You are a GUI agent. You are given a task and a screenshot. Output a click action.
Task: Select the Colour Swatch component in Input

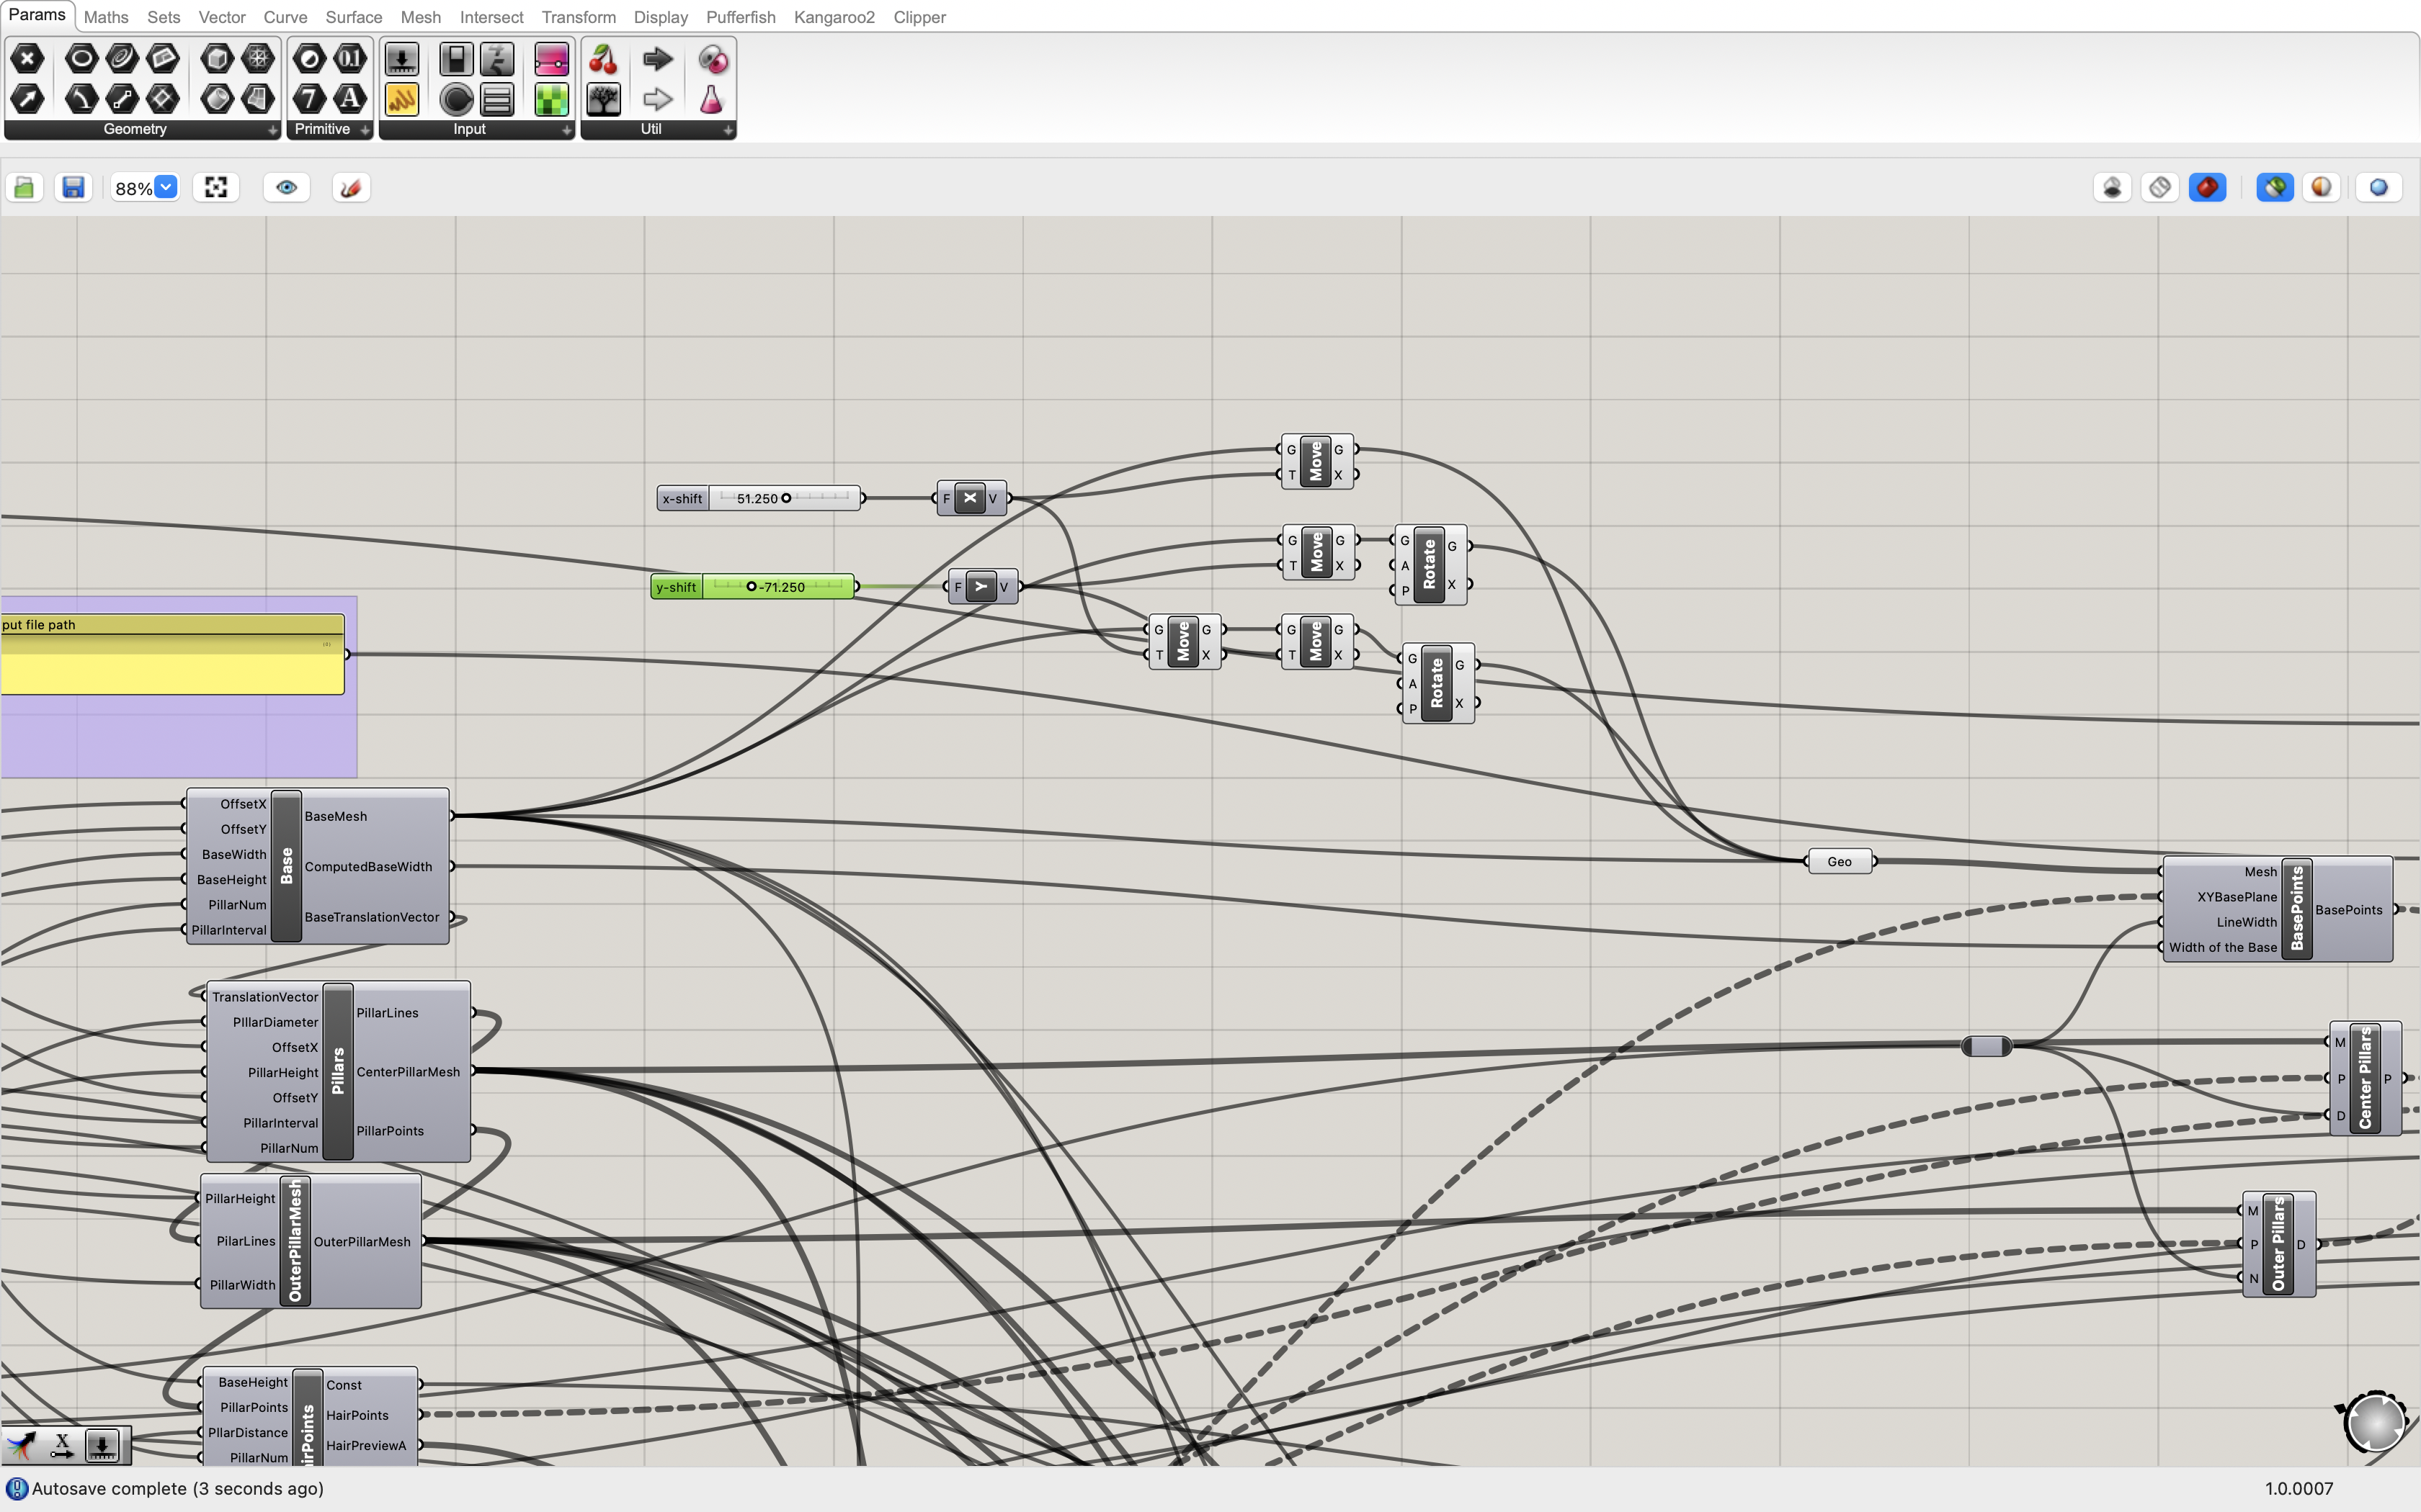pyautogui.click(x=456, y=98)
